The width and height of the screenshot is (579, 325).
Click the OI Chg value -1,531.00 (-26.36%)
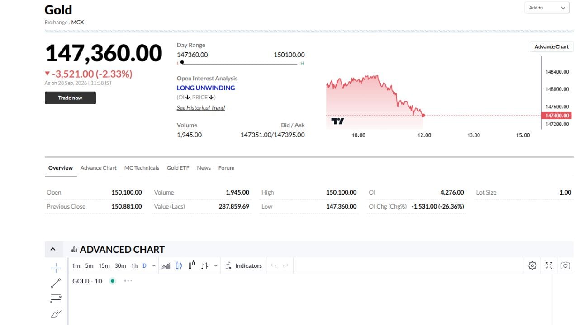point(437,206)
